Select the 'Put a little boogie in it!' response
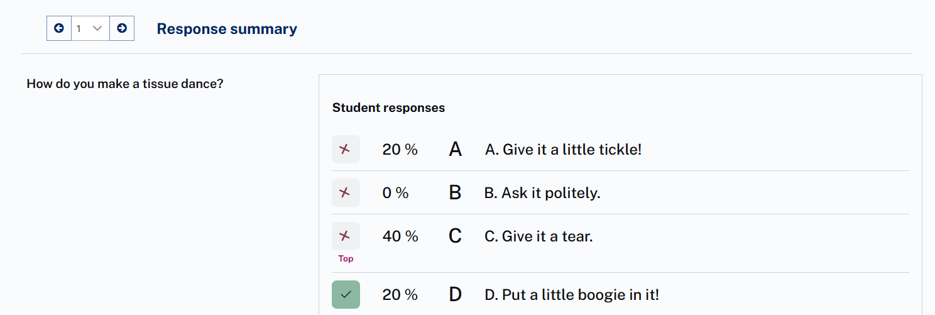The width and height of the screenshot is (935, 315). point(572,294)
